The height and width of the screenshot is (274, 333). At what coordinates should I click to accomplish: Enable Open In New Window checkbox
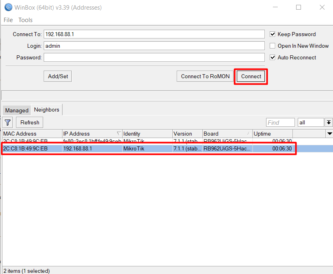(273, 46)
